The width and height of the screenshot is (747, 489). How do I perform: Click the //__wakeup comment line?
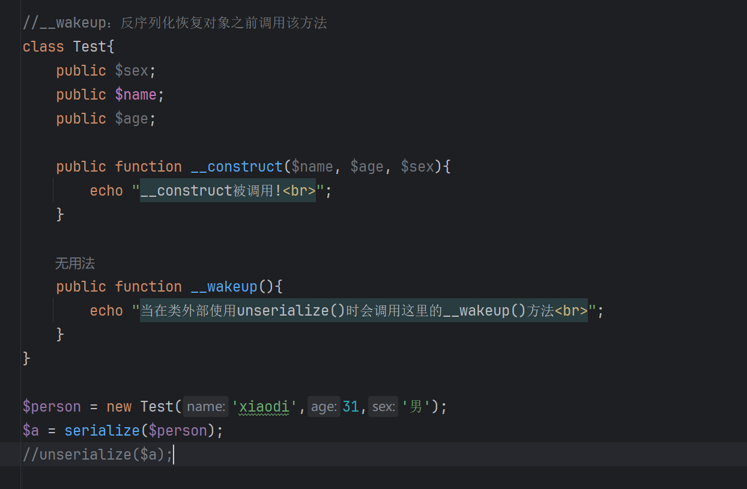coord(175,23)
